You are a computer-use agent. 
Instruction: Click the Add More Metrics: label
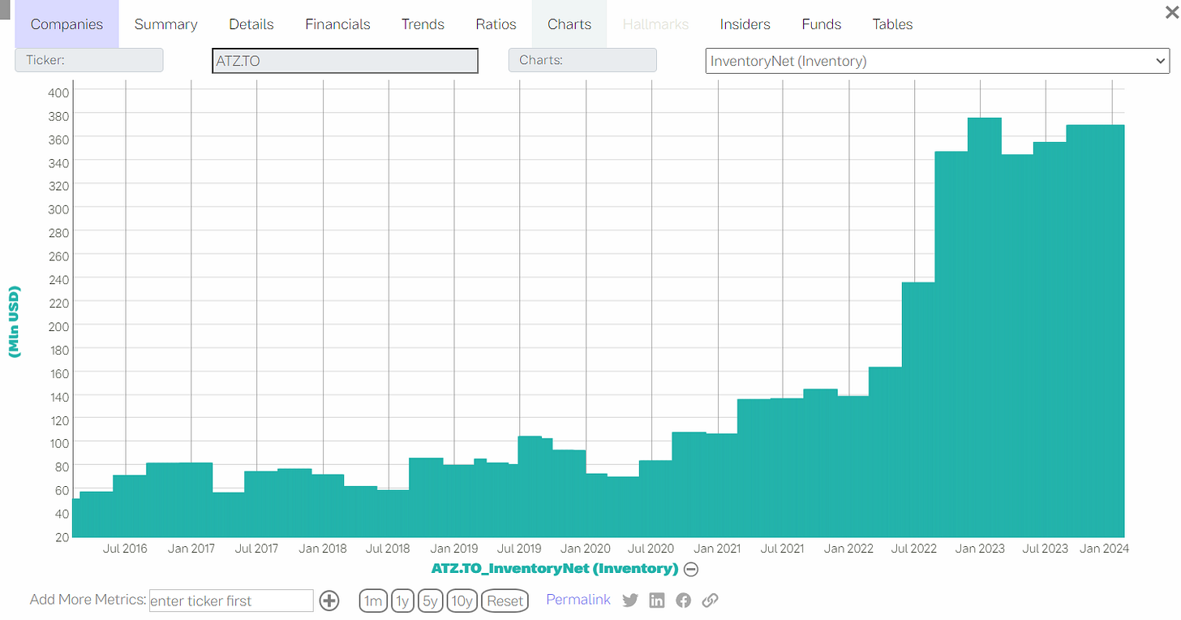click(x=88, y=600)
